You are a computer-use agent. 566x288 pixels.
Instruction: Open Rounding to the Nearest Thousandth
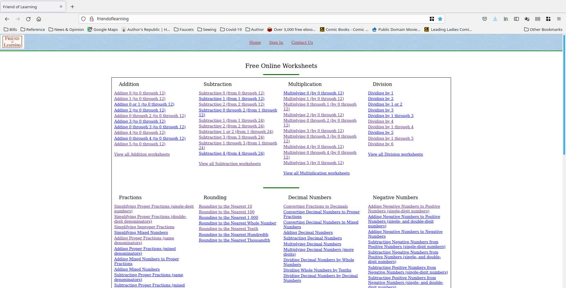pos(234,240)
